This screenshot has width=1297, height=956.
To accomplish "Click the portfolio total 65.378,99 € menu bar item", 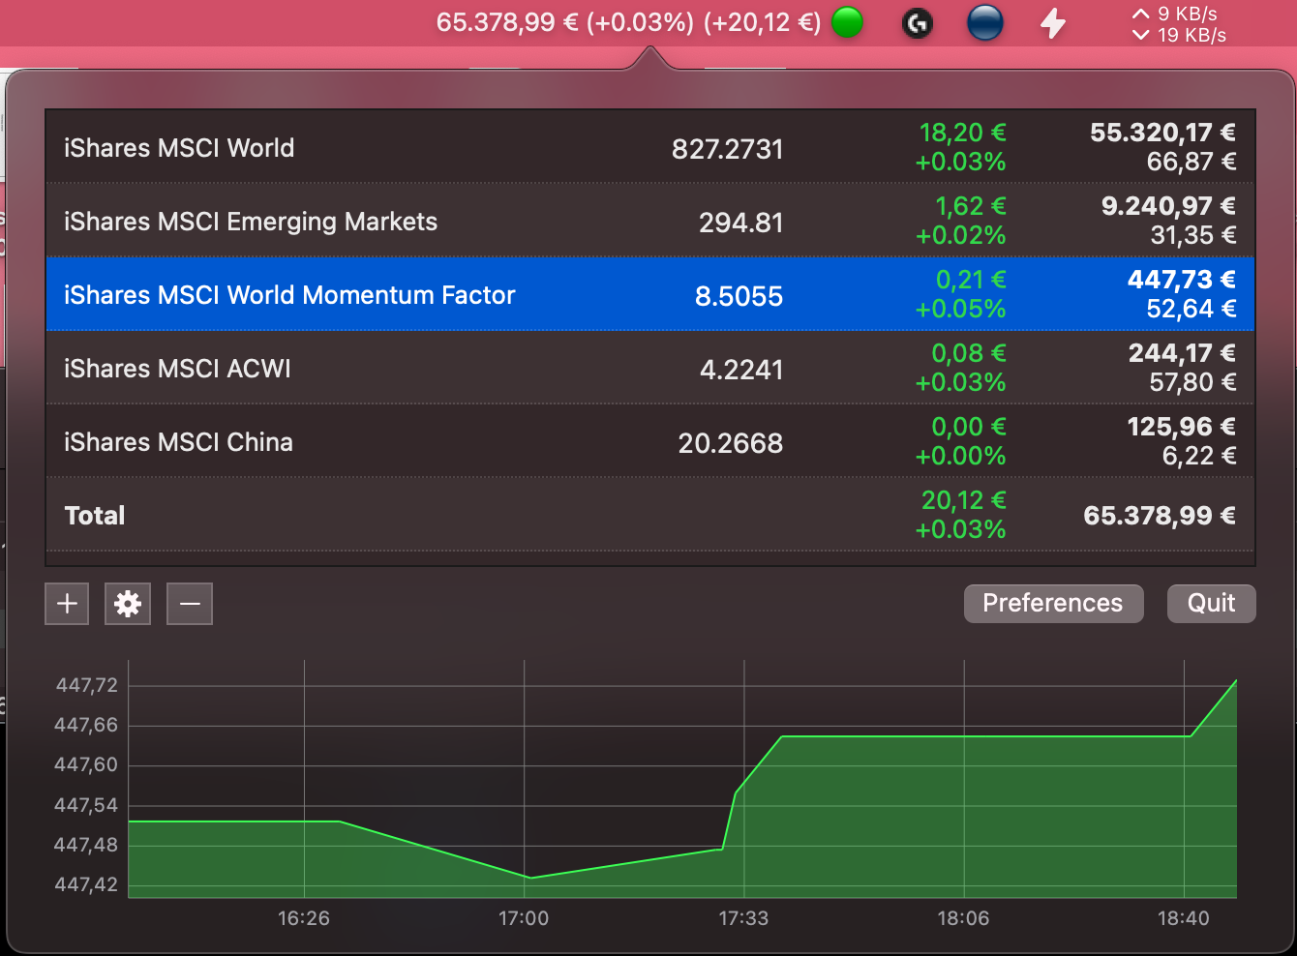I will click(629, 22).
